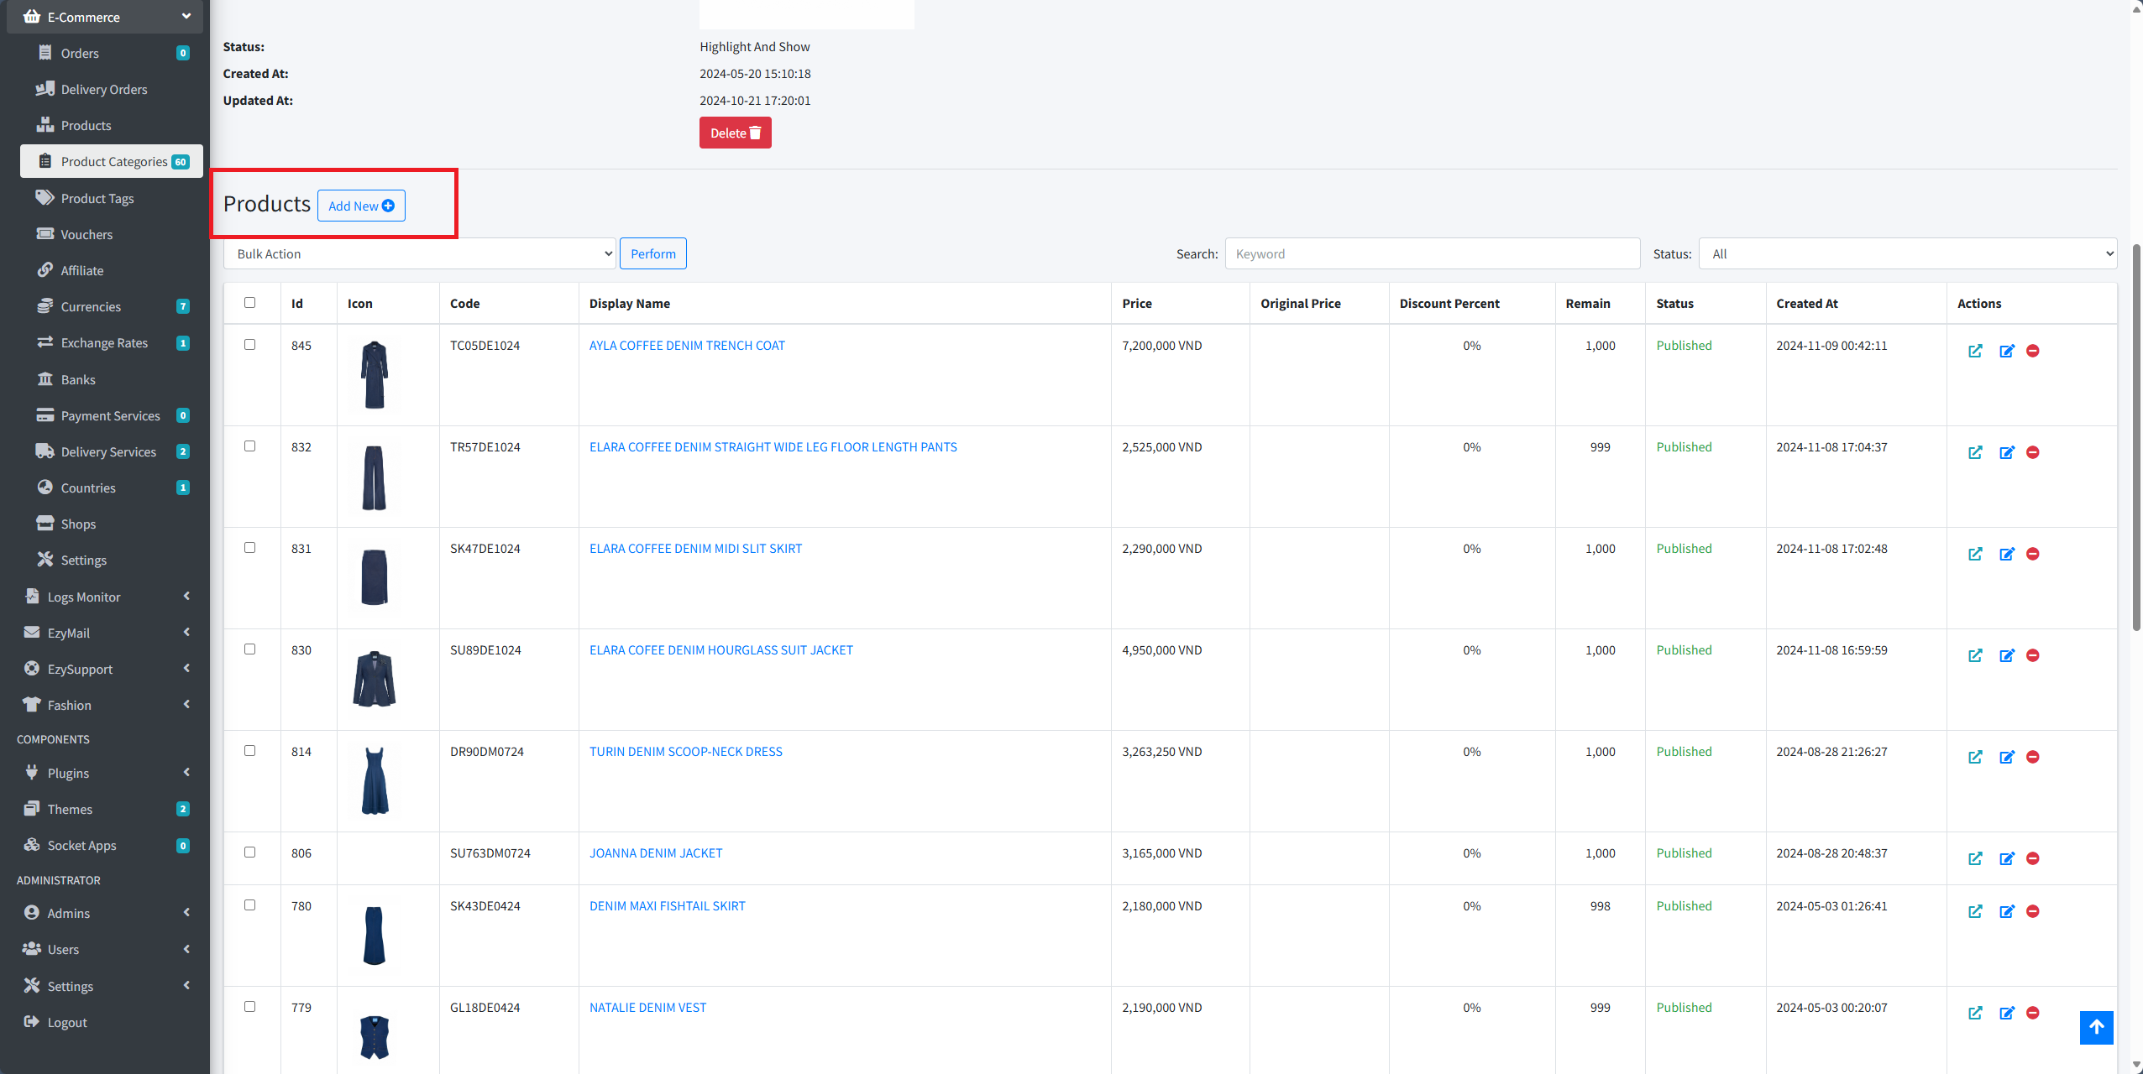
Task: Open Product Tags in sidebar
Action: (x=97, y=198)
